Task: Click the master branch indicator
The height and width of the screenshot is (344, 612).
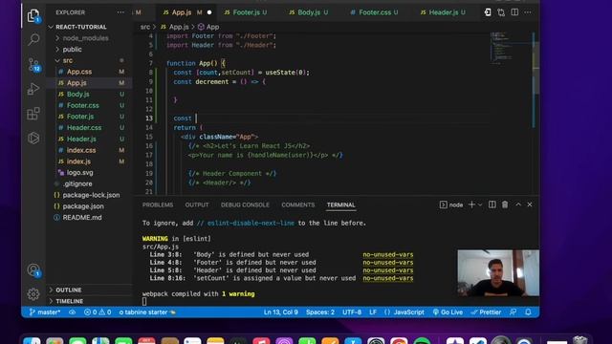Action: 45,312
